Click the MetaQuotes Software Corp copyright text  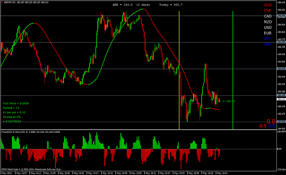31,170
